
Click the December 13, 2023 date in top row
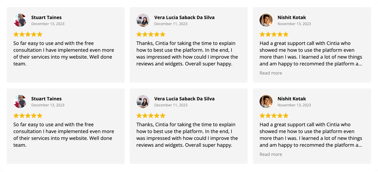tap(48, 24)
